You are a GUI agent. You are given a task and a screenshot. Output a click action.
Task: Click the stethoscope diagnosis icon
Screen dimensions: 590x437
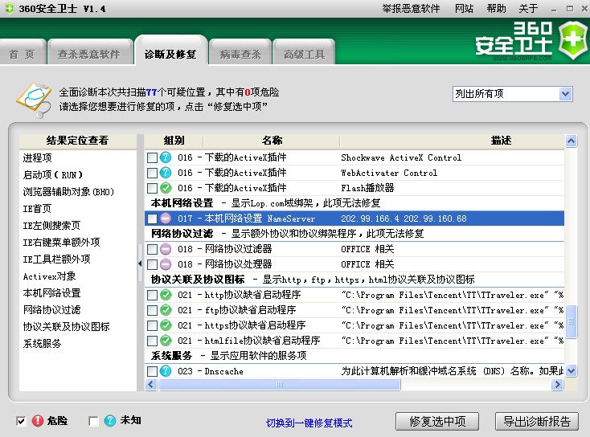(x=34, y=100)
